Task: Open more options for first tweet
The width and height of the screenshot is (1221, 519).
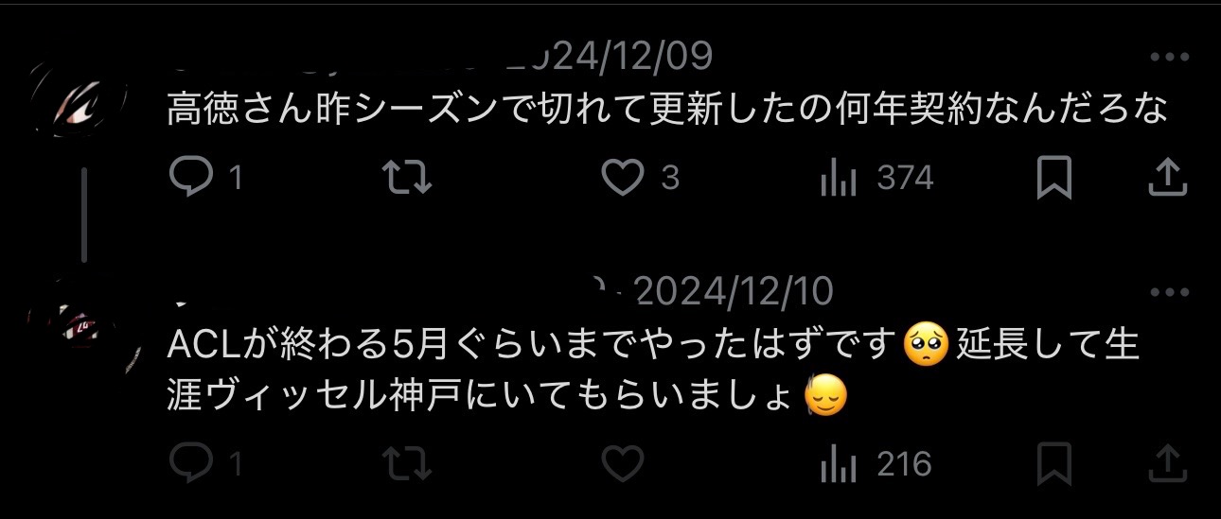Action: pos(1169,58)
